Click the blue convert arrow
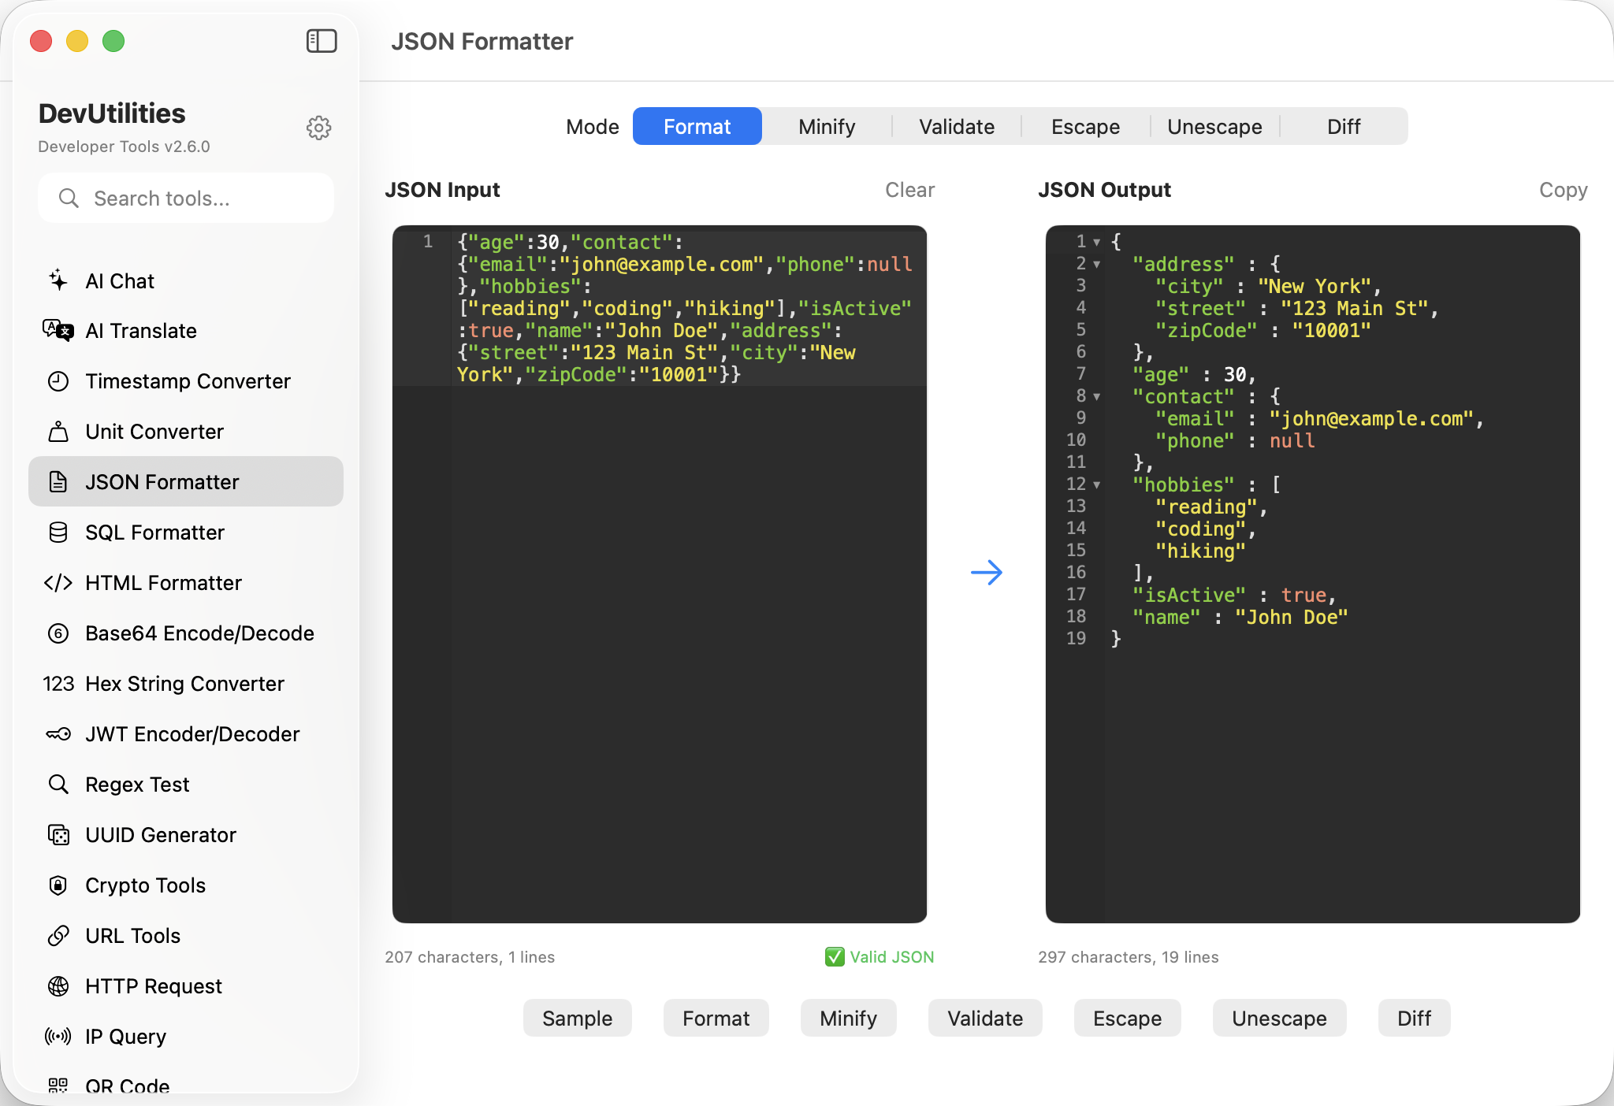Viewport: 1614px width, 1106px height. coord(986,573)
